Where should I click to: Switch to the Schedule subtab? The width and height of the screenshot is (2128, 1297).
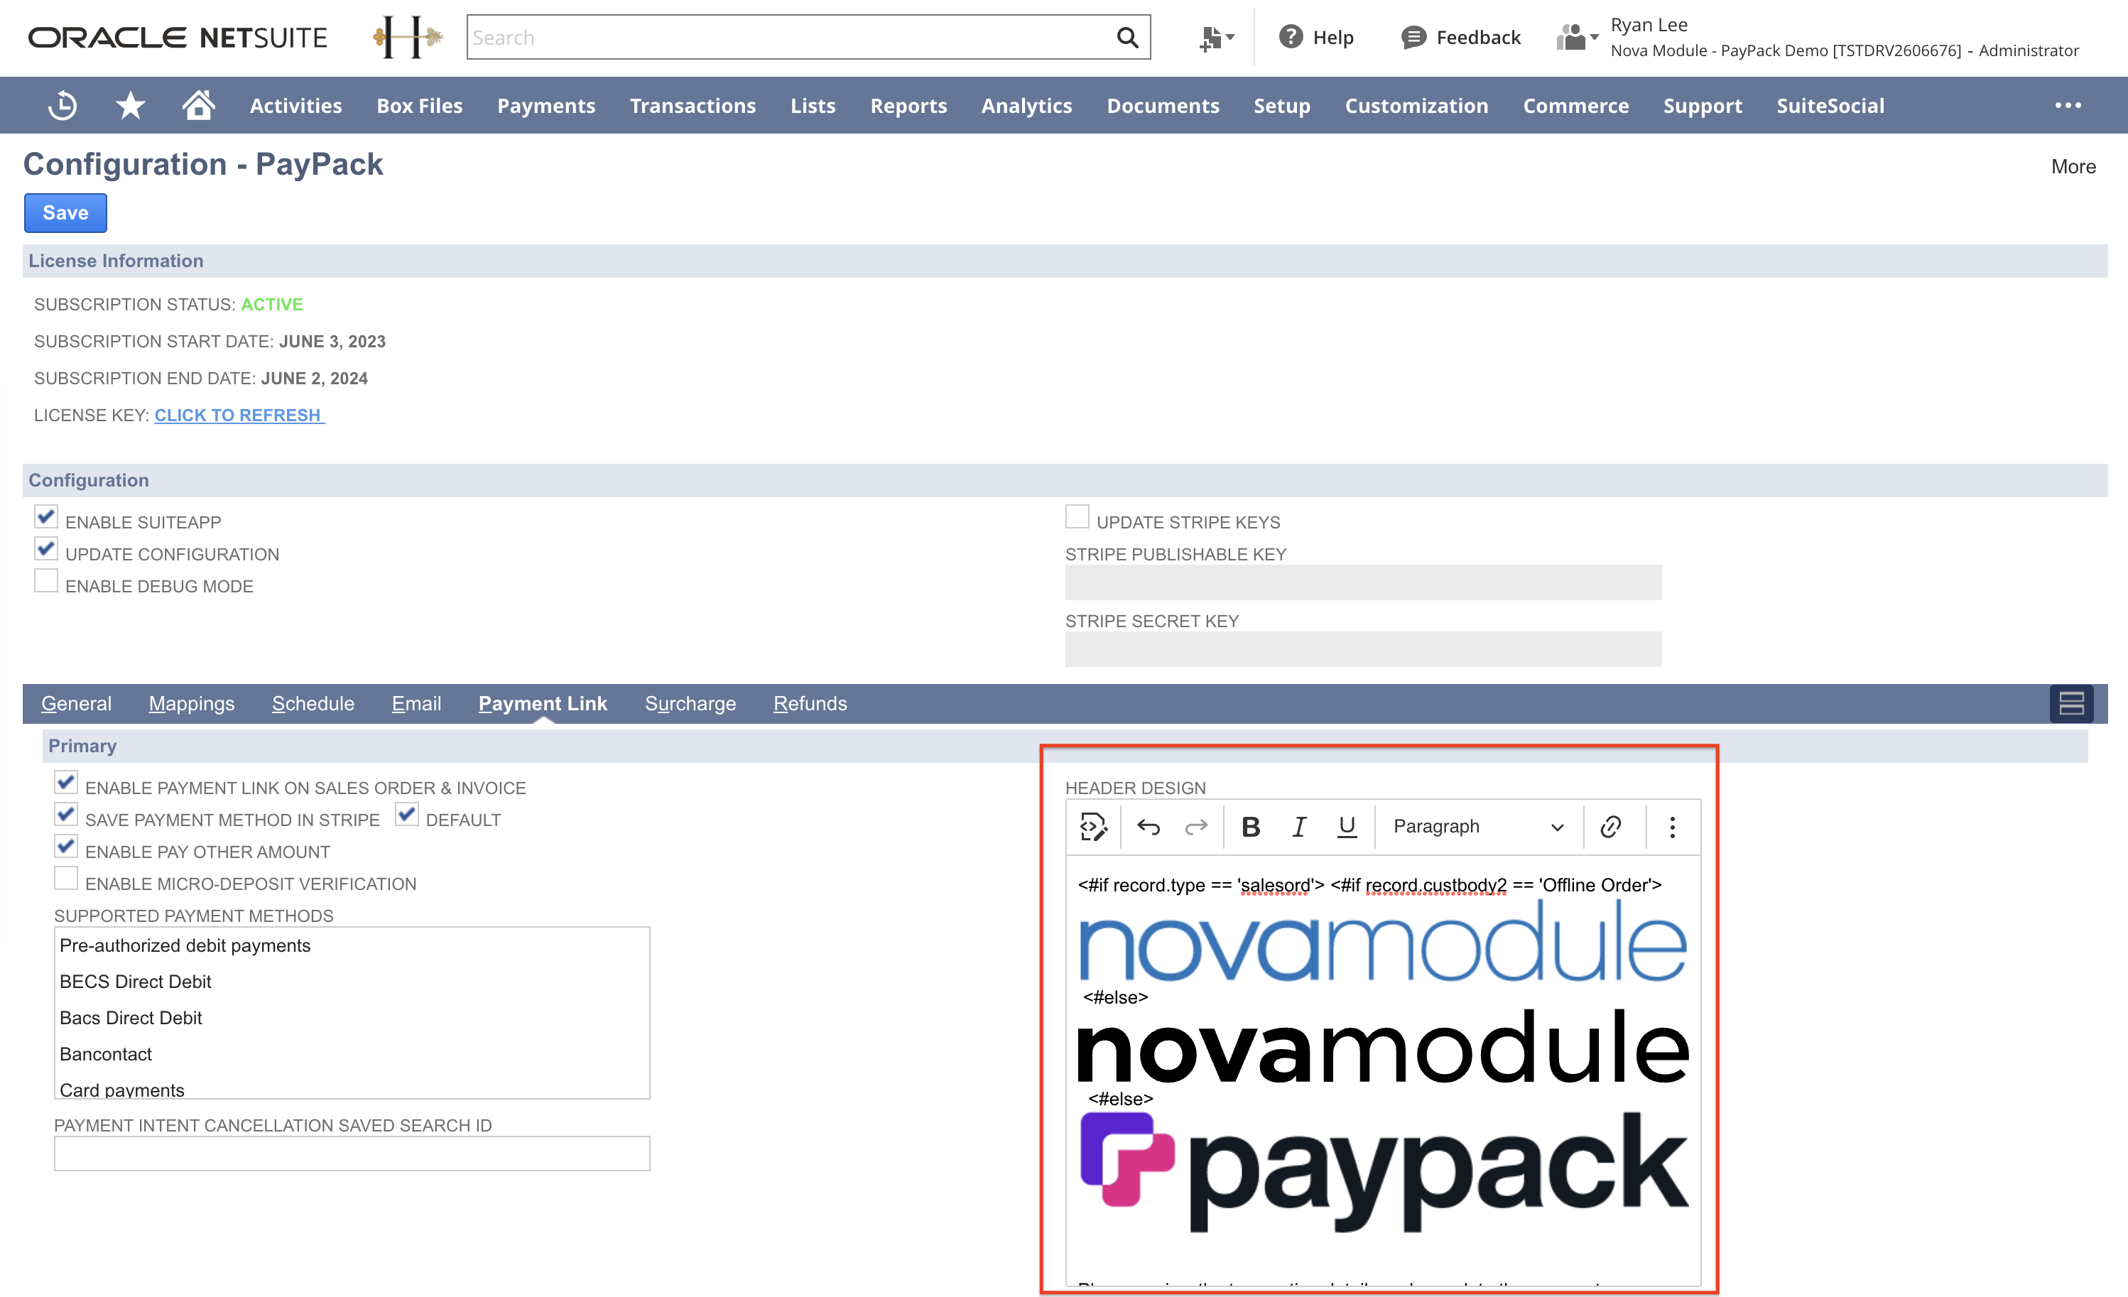point(313,704)
